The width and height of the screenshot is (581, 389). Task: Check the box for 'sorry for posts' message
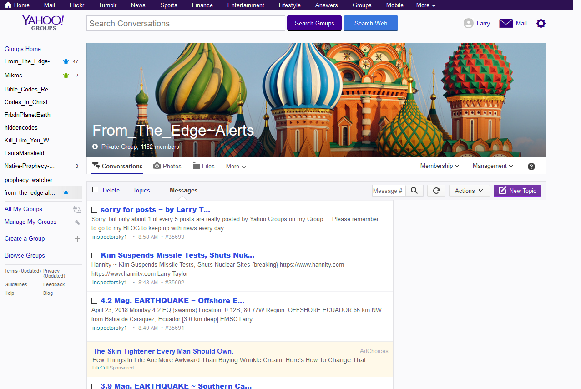(x=95, y=210)
